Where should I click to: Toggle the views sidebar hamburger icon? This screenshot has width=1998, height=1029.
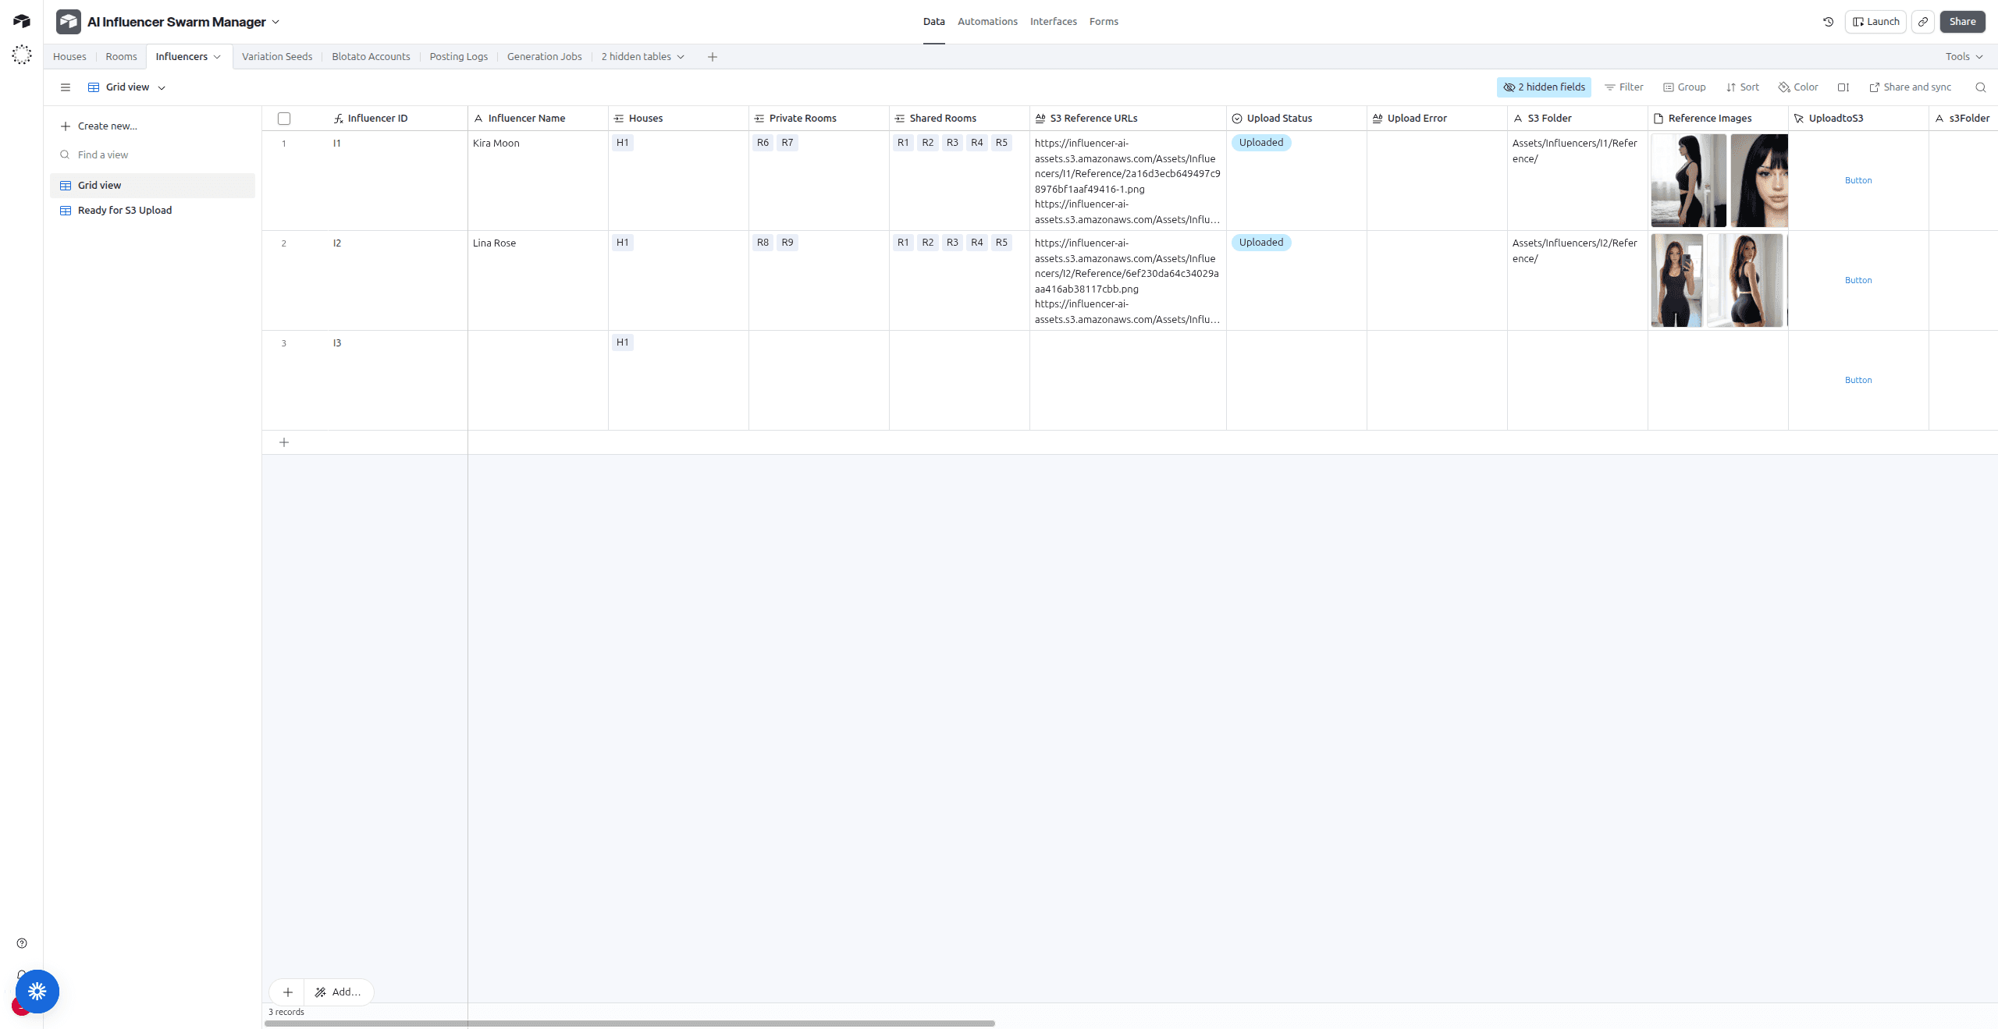click(x=66, y=87)
